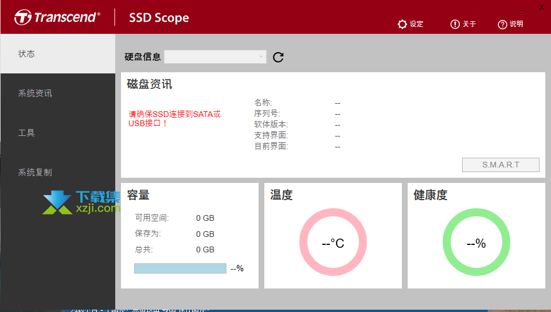
Task: Click the capacity usage progress bar
Action: click(x=180, y=268)
